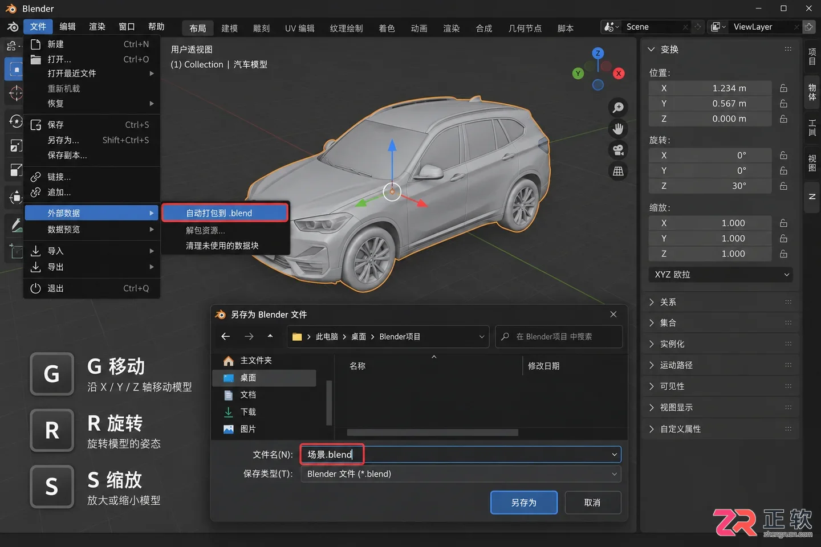Viewport: 821px width, 547px height.
Task: Click the 另存为 button in dialog
Action: point(524,503)
